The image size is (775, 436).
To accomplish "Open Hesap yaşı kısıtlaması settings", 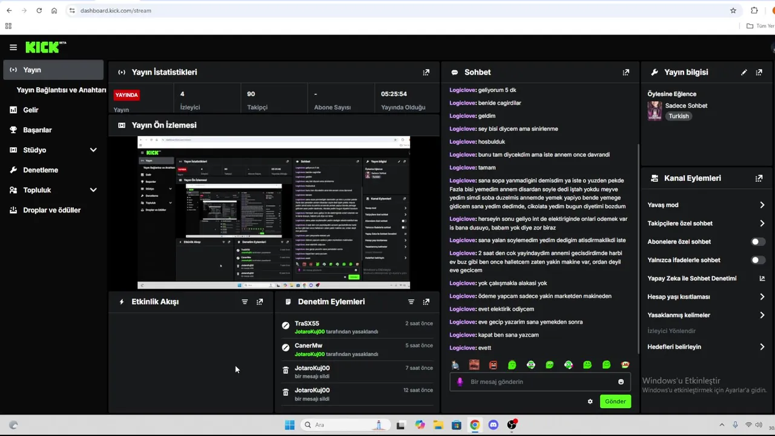I will (x=706, y=297).
